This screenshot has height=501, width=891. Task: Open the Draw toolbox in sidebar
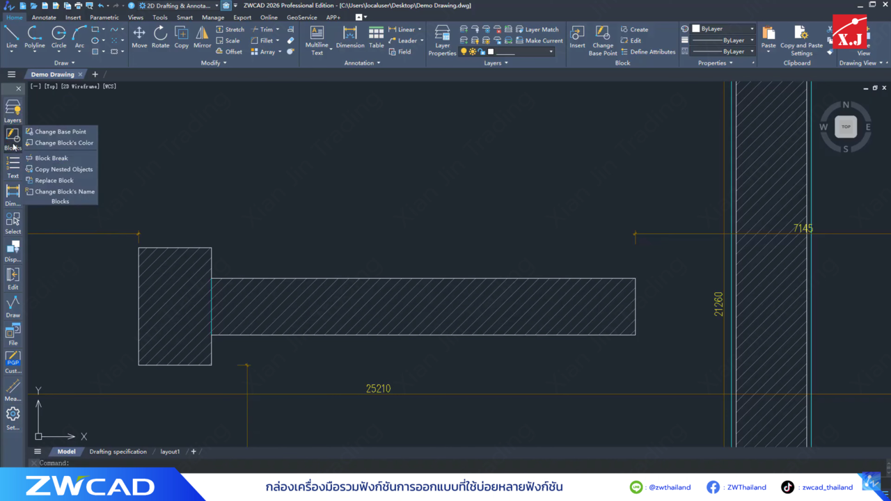click(x=13, y=306)
